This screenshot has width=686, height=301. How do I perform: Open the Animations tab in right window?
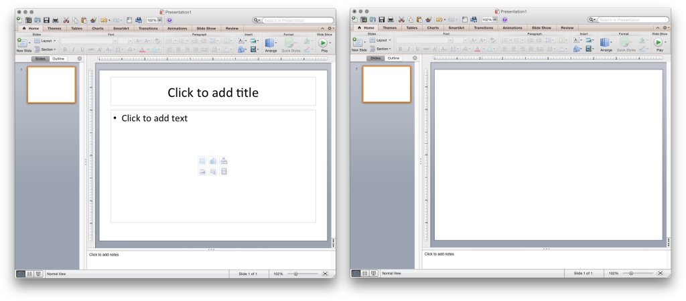[512, 28]
